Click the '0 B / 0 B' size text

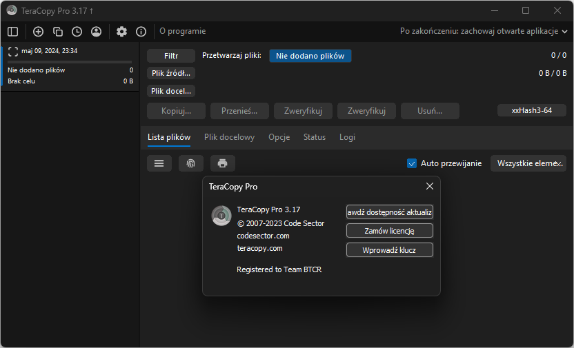(553, 73)
